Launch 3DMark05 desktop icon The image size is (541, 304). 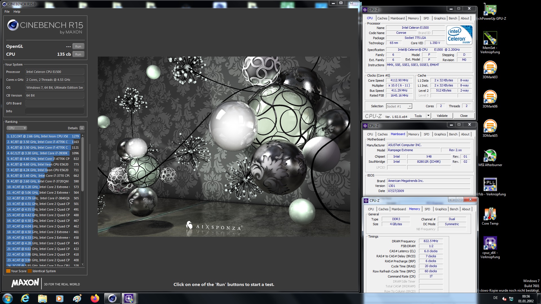(x=490, y=128)
